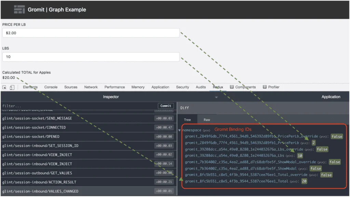Select the Tree diff view tab

pos(187,120)
